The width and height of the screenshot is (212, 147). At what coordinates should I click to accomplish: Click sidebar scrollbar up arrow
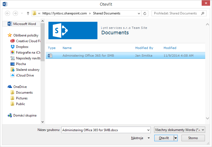(42, 21)
